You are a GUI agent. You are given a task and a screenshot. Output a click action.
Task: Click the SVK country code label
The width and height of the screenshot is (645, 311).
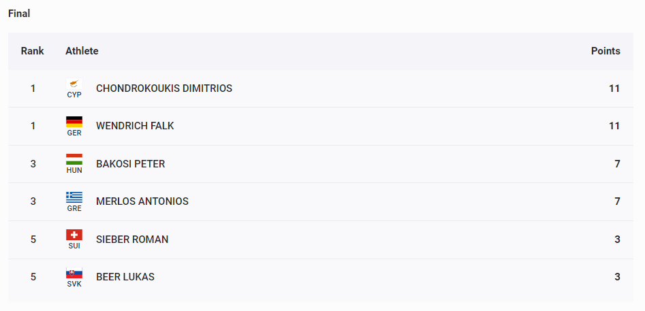tap(74, 284)
